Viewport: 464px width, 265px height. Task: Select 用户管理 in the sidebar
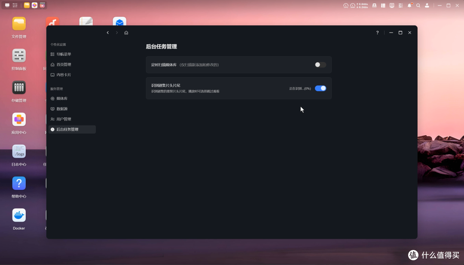point(72,119)
